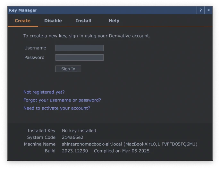The height and width of the screenshot is (169, 220).
Task: Click the build number 2023.12230
Action: [75, 151]
